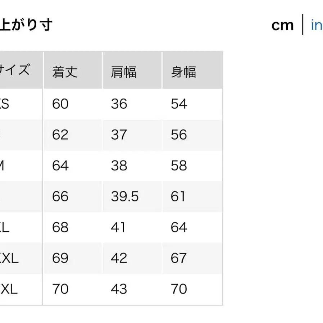Click the 肩幅 column header

[x=125, y=72]
